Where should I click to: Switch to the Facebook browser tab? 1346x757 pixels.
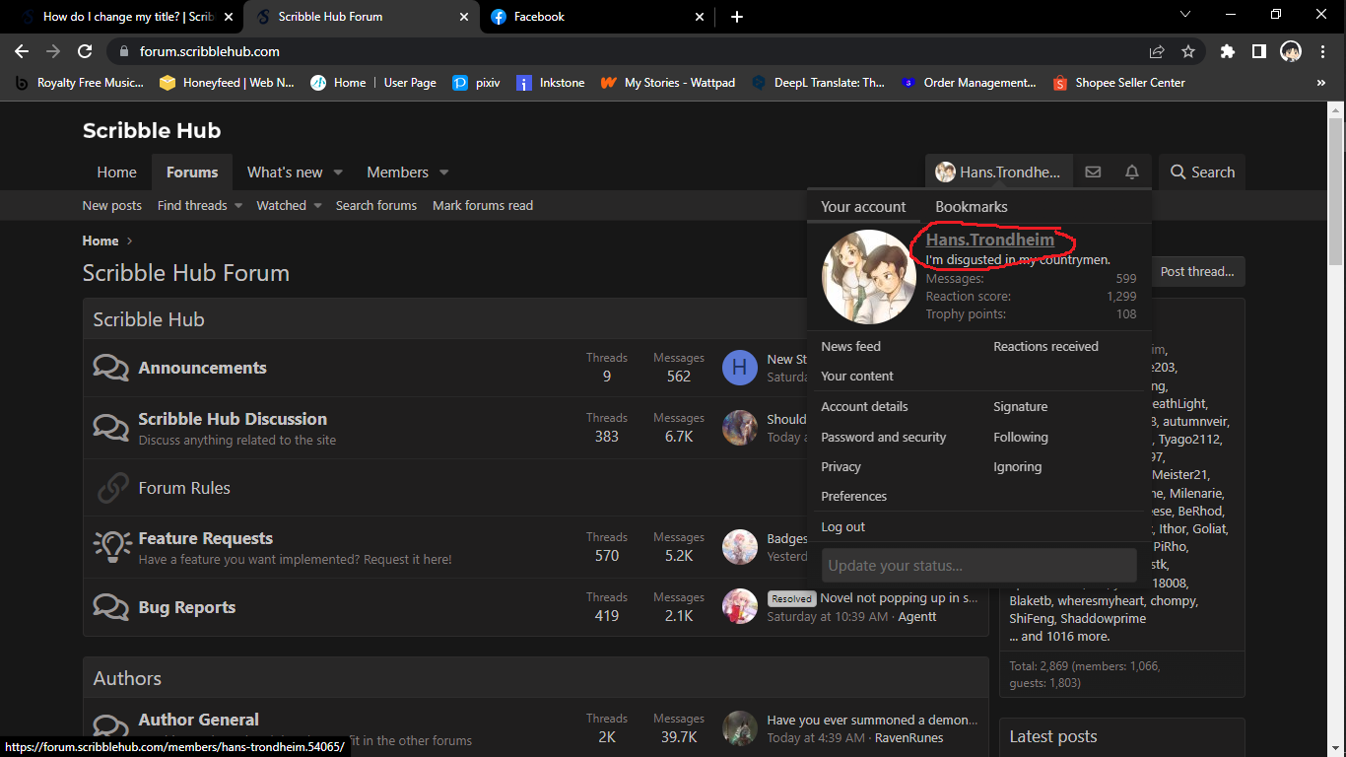[x=589, y=17]
